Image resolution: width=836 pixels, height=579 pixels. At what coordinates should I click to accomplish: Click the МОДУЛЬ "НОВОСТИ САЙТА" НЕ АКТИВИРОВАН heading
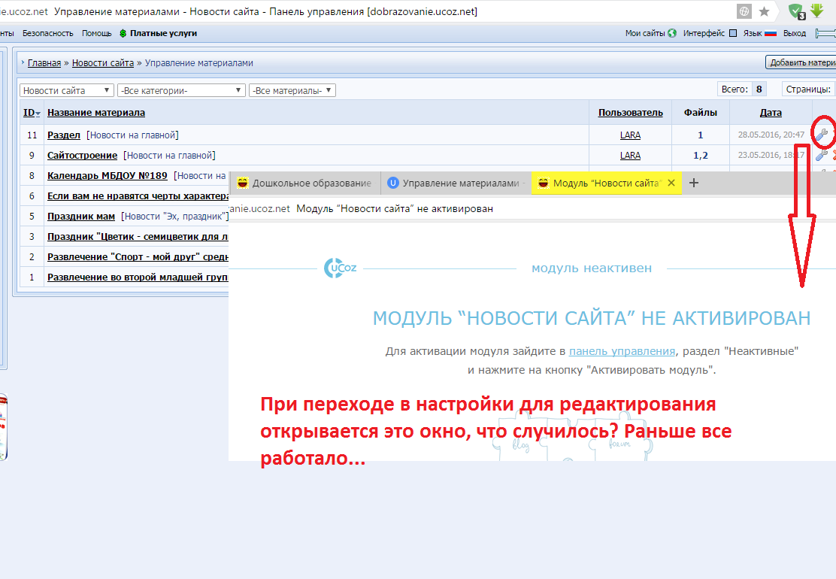[591, 318]
